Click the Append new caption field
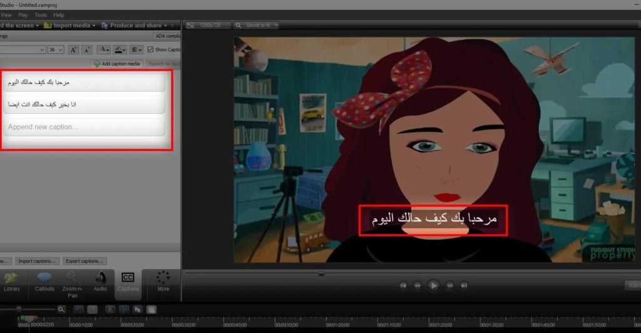The image size is (641, 333). pos(84,126)
